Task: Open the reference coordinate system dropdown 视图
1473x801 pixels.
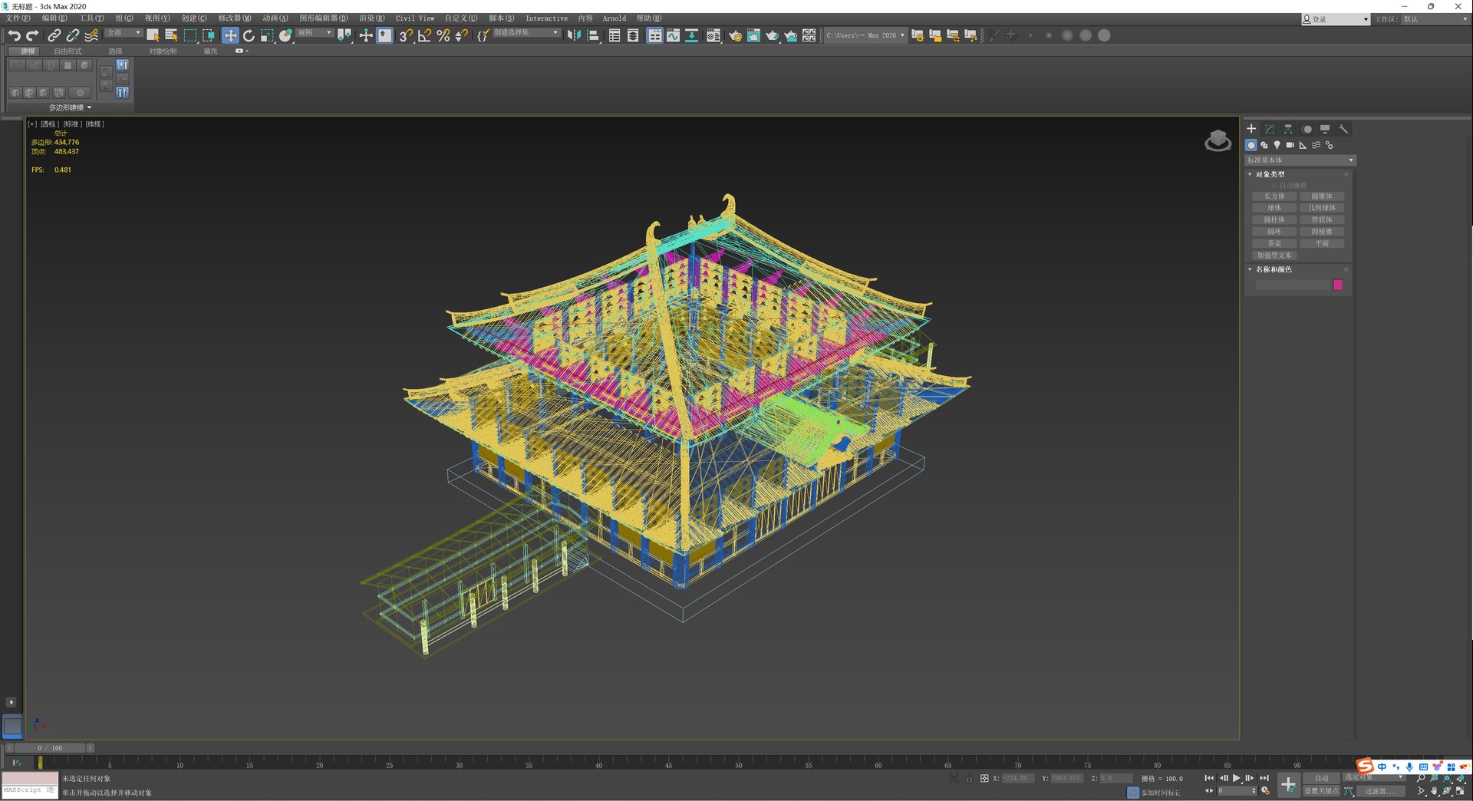Action: click(x=315, y=33)
